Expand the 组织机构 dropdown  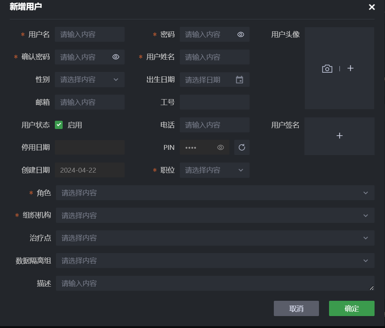click(215, 215)
